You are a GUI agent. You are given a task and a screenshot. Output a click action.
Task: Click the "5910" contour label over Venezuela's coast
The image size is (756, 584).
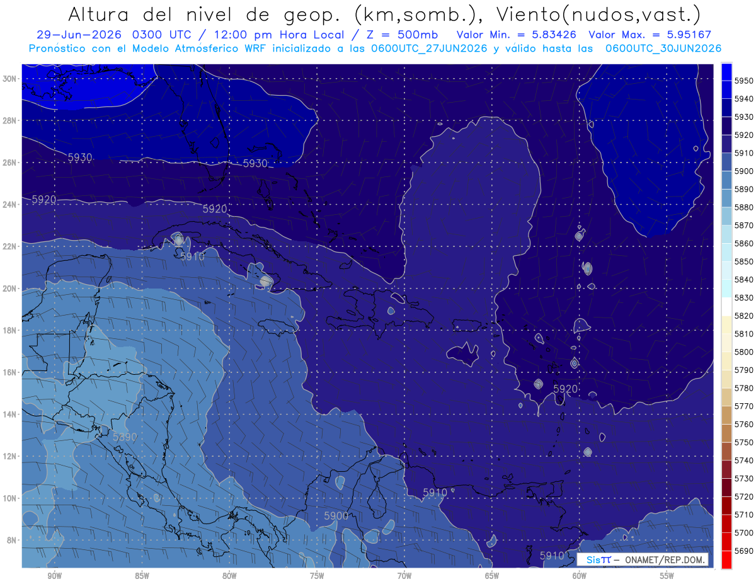click(435, 492)
